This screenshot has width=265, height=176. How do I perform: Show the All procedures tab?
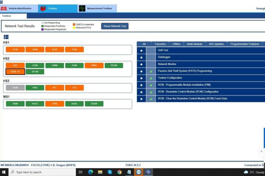[x=144, y=44]
